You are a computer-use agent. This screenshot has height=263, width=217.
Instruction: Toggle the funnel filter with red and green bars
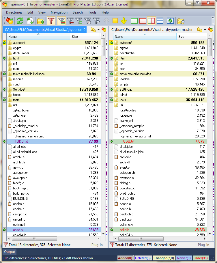tap(61, 21)
